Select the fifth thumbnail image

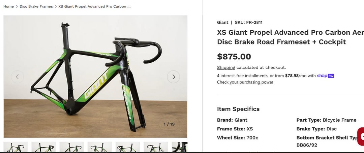(127, 147)
